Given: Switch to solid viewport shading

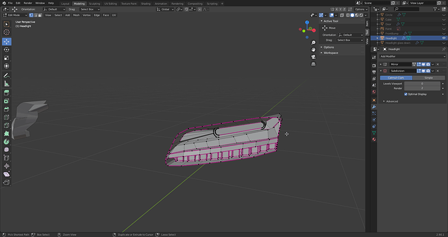Looking at the screenshot, I should pyautogui.click(x=353, y=15).
